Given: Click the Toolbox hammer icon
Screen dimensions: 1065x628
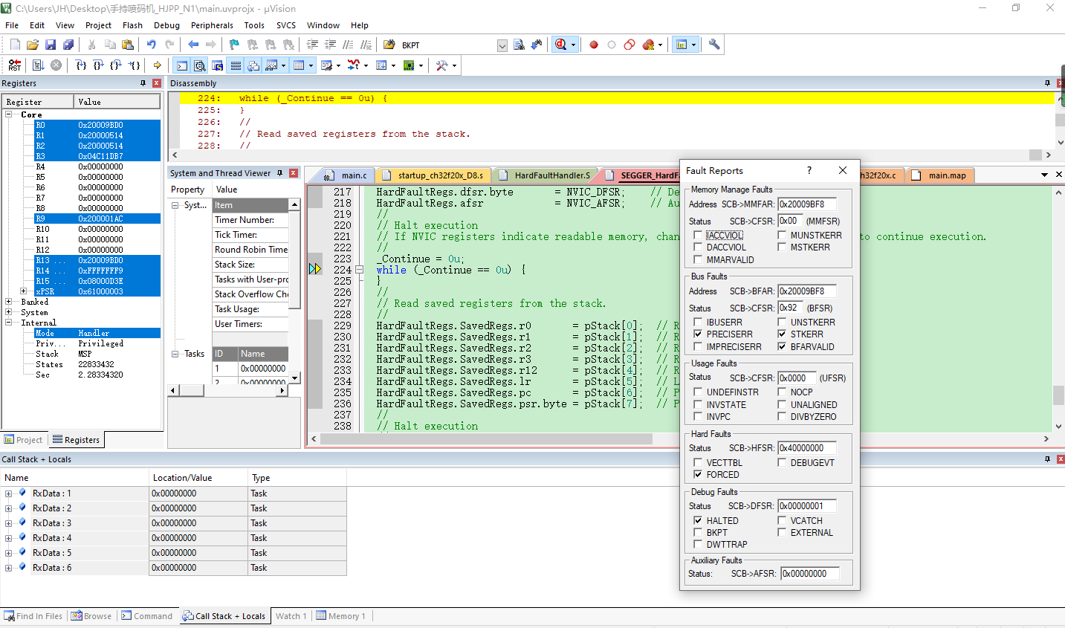Looking at the screenshot, I should tap(442, 65).
